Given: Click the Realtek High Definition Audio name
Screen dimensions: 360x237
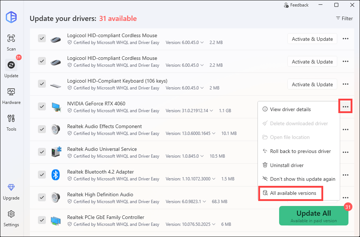Looking at the screenshot, I should pyautogui.click(x=100, y=194).
